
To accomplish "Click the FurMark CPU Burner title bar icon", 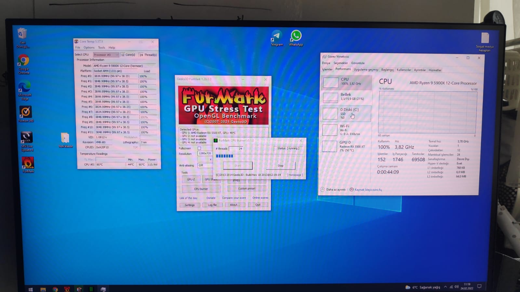I will point(215,141).
